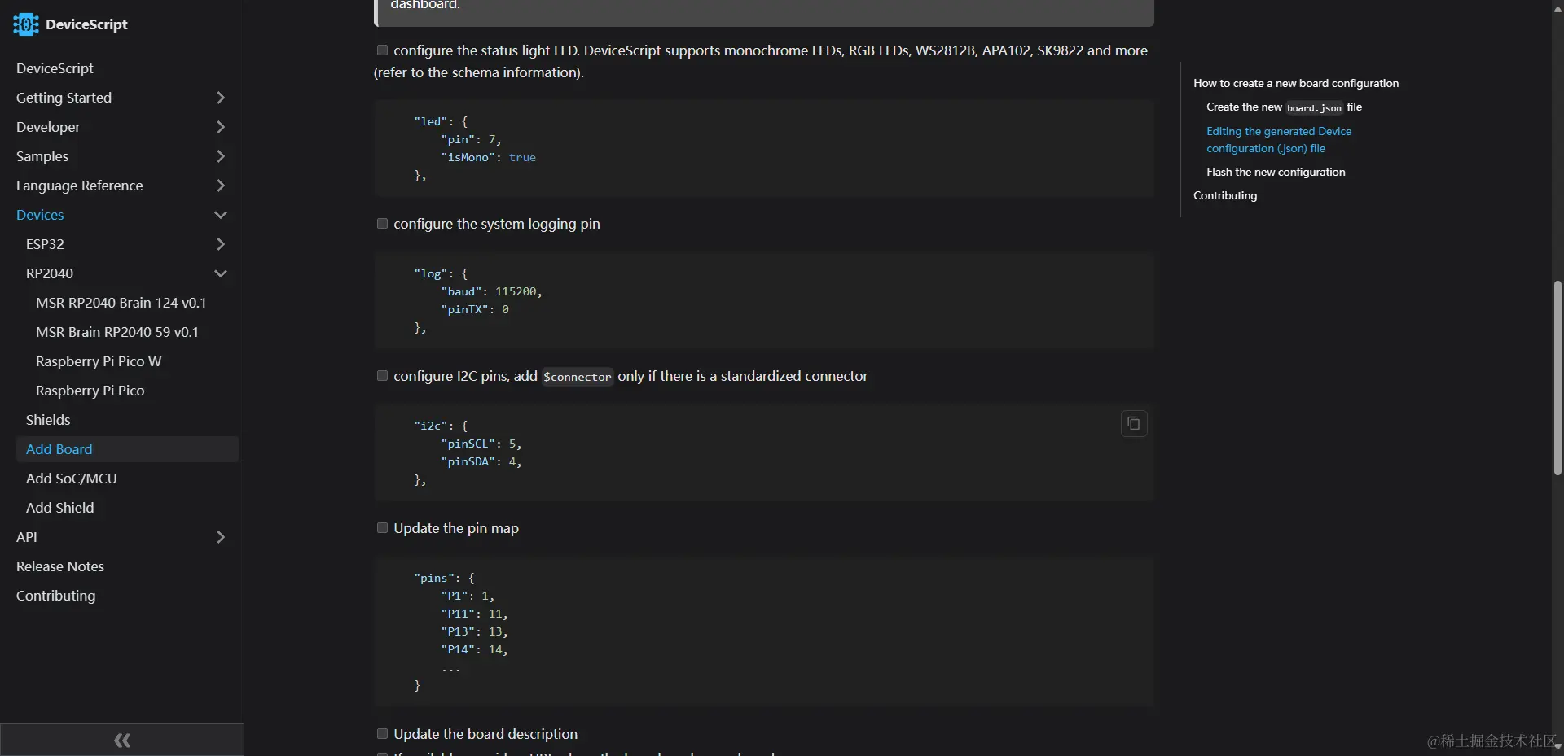The height and width of the screenshot is (756, 1564).
Task: Open the Add SoC/MCU page
Action: 72,479
